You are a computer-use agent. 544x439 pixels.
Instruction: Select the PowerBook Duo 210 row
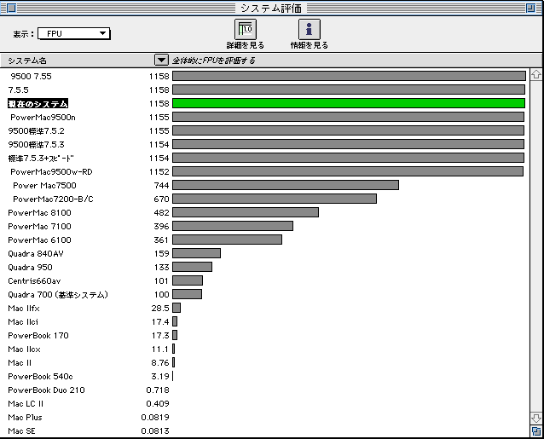click(263, 390)
